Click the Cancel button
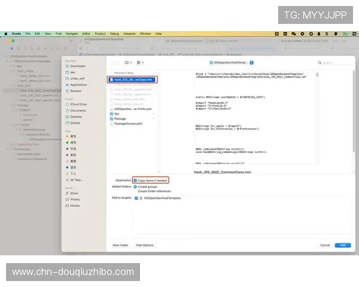 [x=325, y=245]
